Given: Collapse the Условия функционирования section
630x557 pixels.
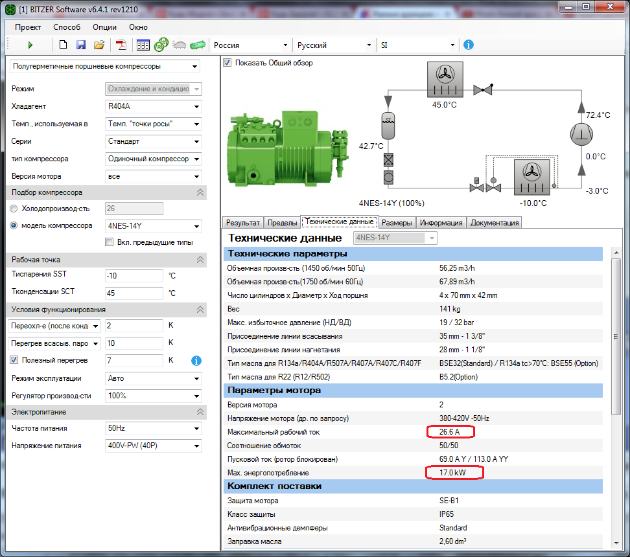Looking at the screenshot, I should click(200, 310).
